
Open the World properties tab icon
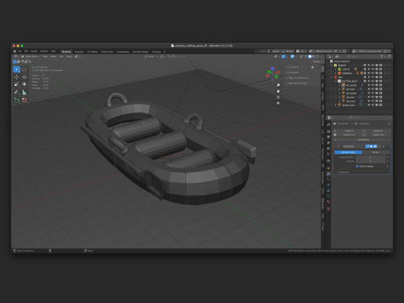coord(328,154)
